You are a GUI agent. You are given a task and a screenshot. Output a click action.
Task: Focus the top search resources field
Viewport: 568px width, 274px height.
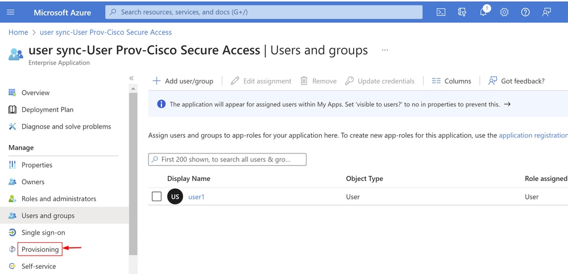click(264, 12)
